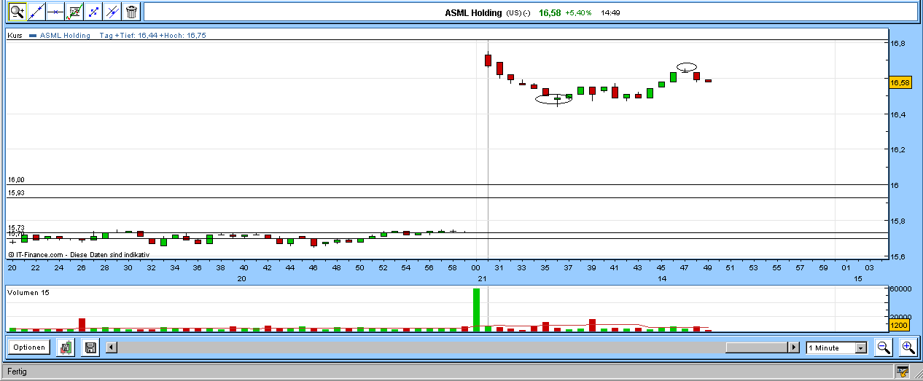The image size is (923, 381).
Task: Select the horizontal line drawing tool
Action: (x=55, y=12)
